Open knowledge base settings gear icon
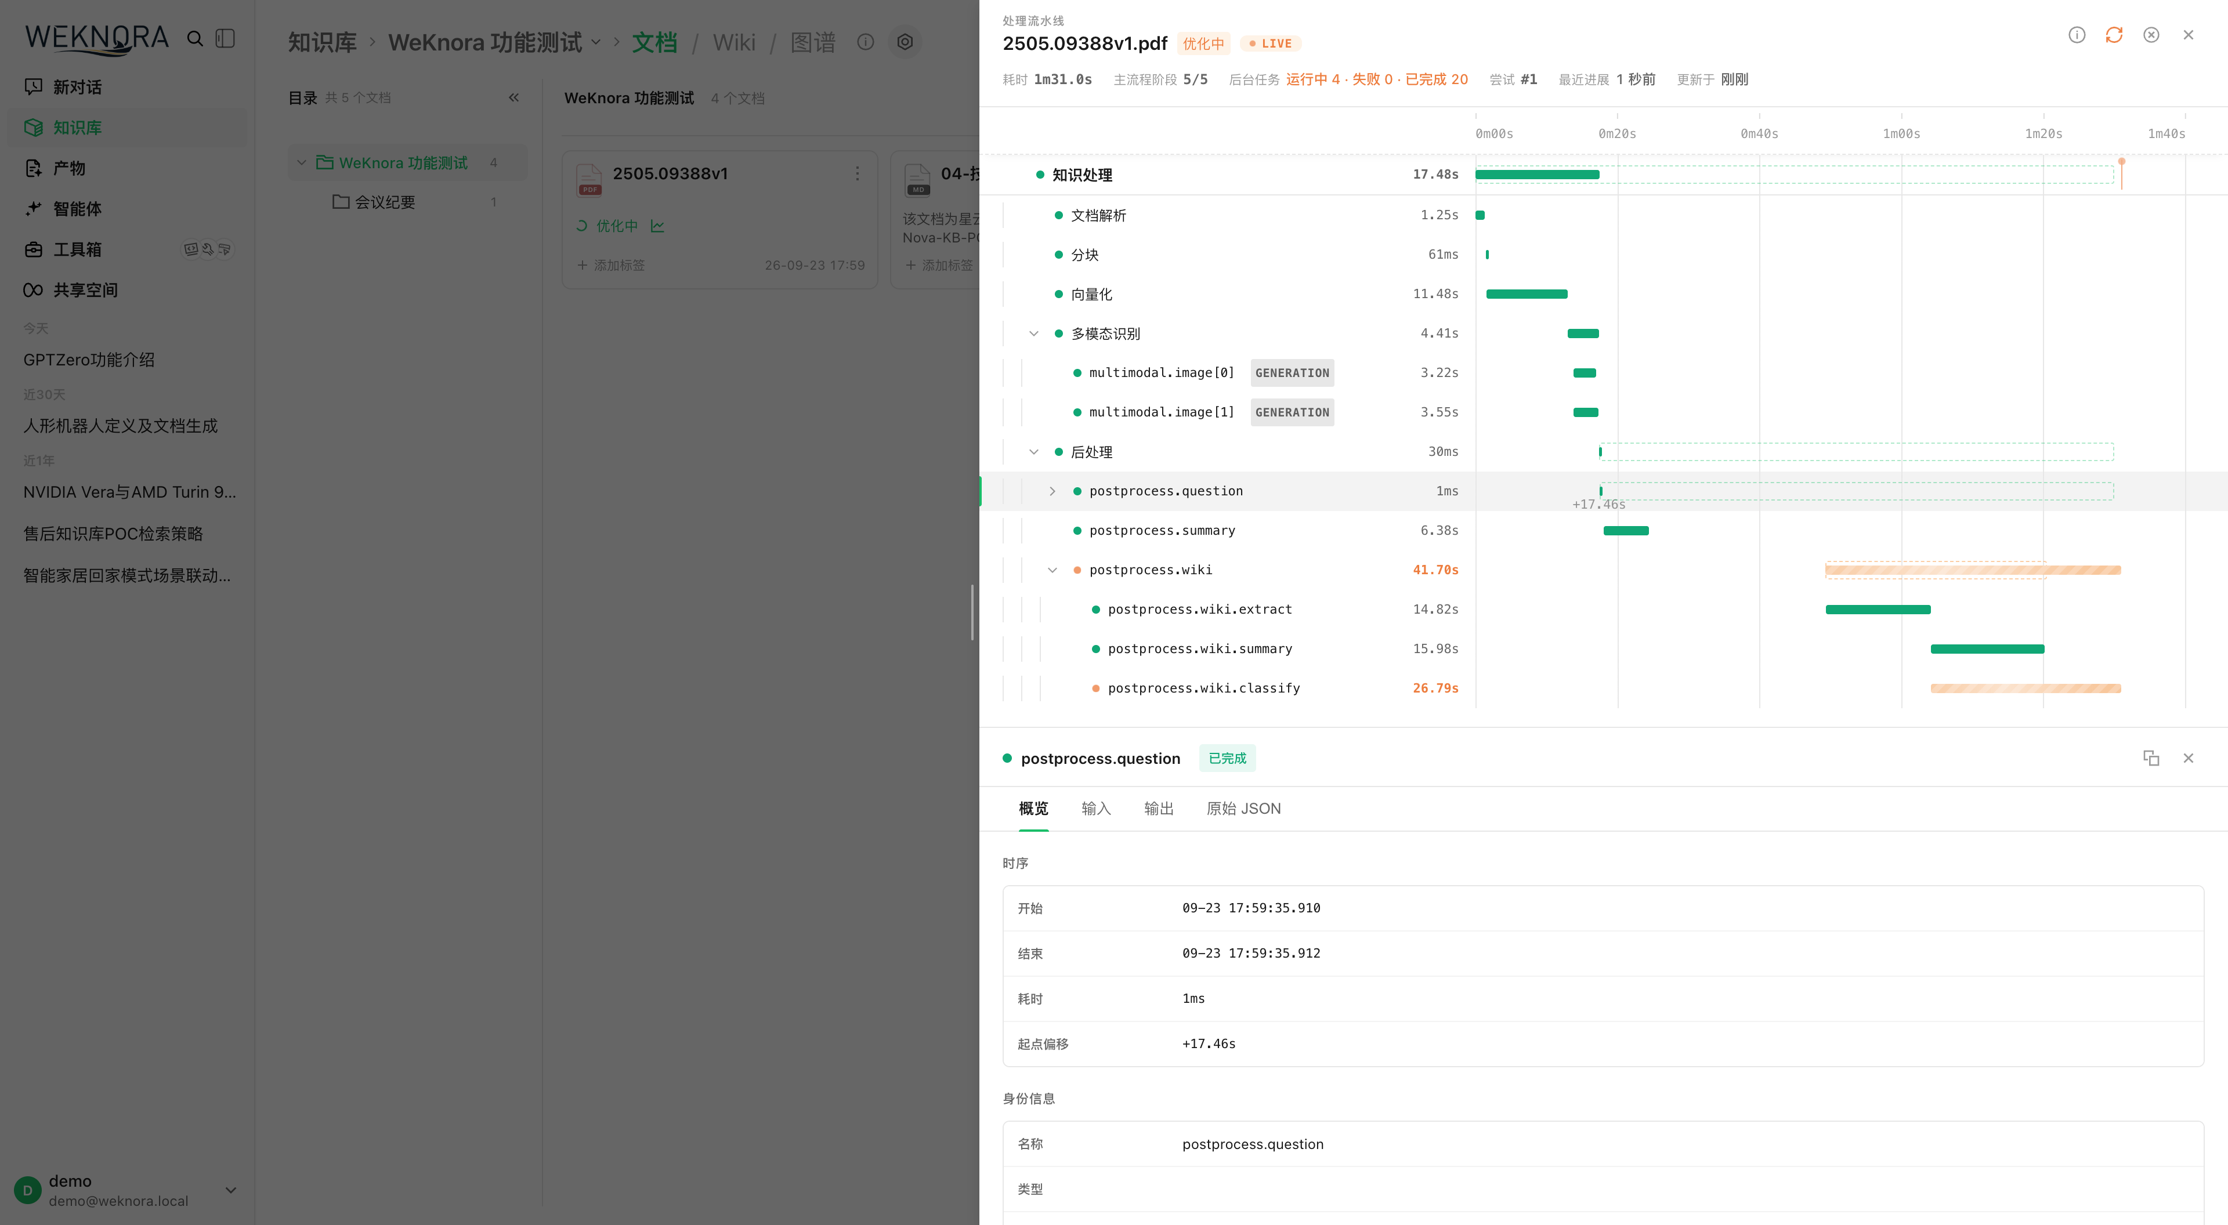The width and height of the screenshot is (2228, 1225). pyautogui.click(x=905, y=42)
